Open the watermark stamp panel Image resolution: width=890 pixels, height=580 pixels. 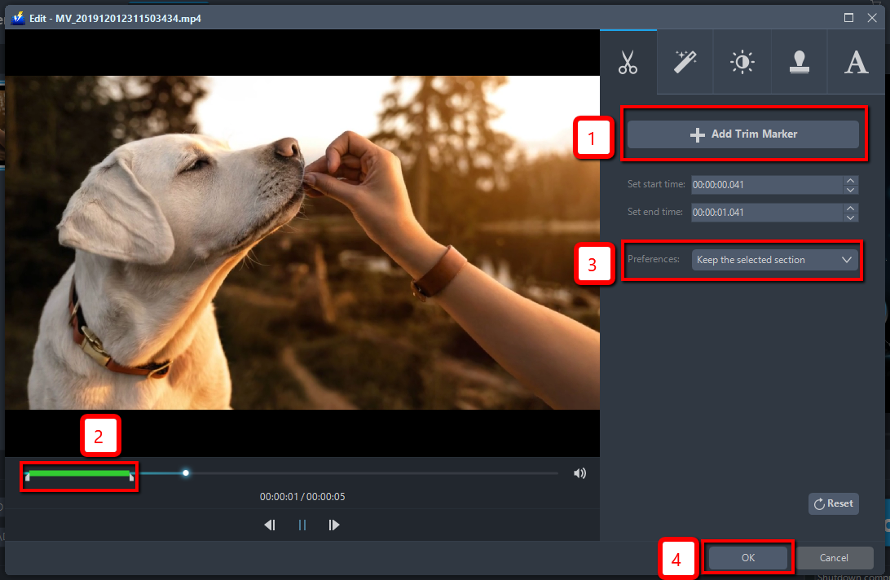click(799, 61)
